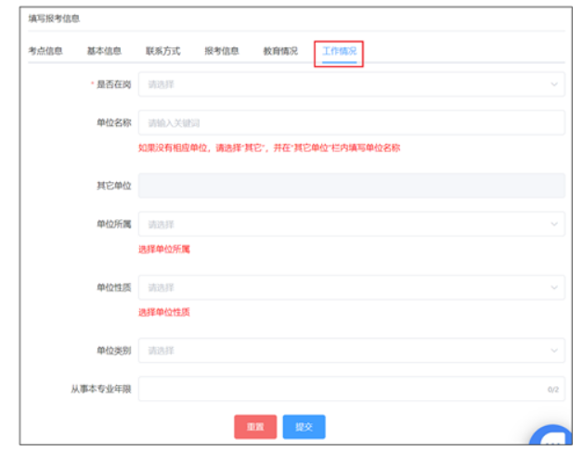Click the blue 提交 button
This screenshot has width=583, height=451.
click(x=304, y=427)
